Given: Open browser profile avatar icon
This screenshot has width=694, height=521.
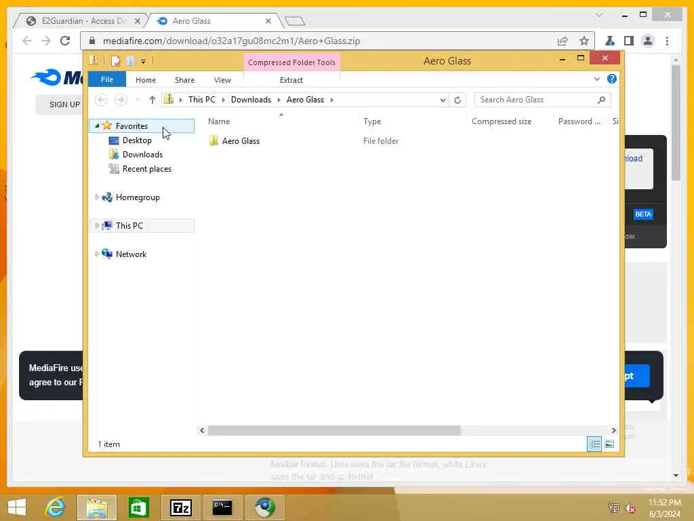Looking at the screenshot, I should click(648, 41).
